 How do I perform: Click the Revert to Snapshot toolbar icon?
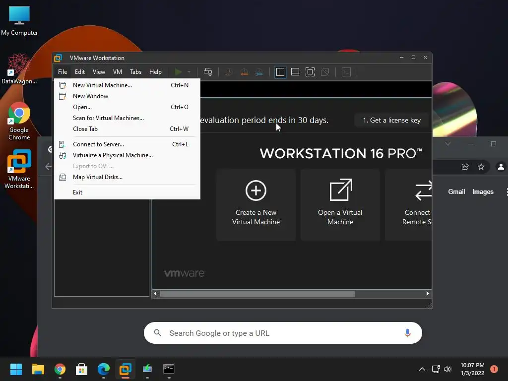pos(244,72)
